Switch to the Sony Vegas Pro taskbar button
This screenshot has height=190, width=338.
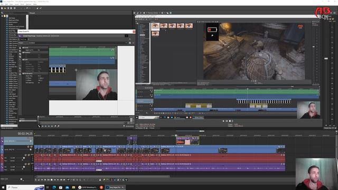pos(115,187)
